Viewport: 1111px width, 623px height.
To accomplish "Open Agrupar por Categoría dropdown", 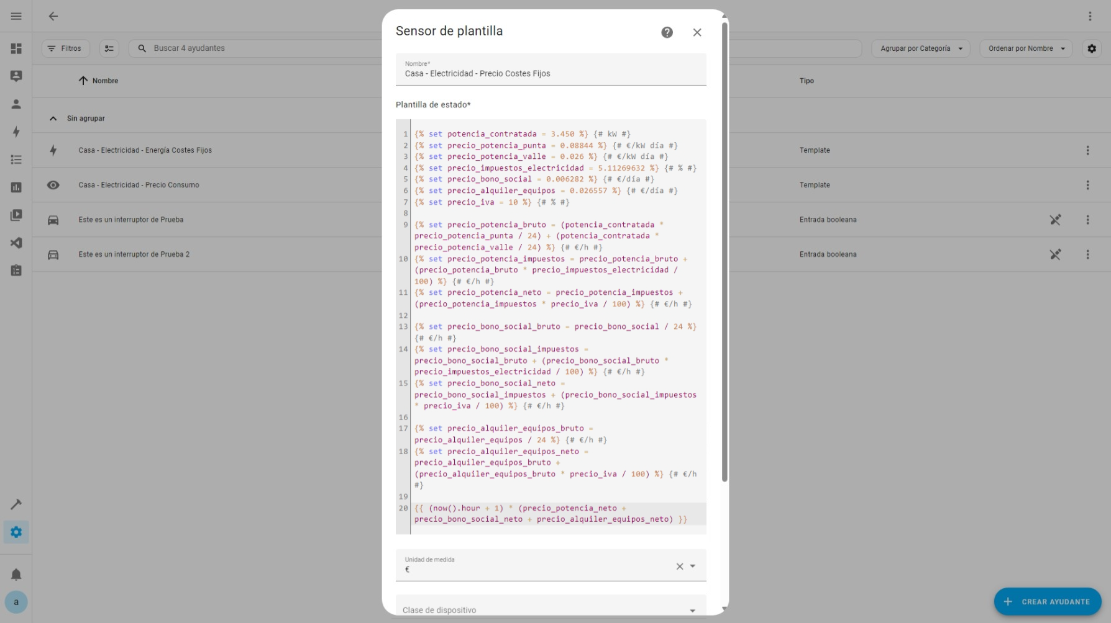I will [920, 48].
